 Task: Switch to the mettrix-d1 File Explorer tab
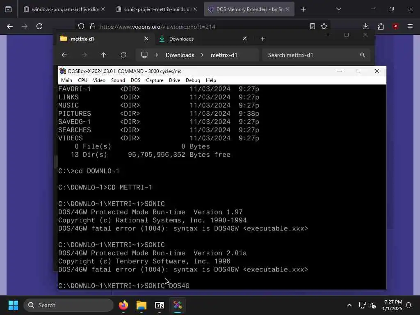105,39
